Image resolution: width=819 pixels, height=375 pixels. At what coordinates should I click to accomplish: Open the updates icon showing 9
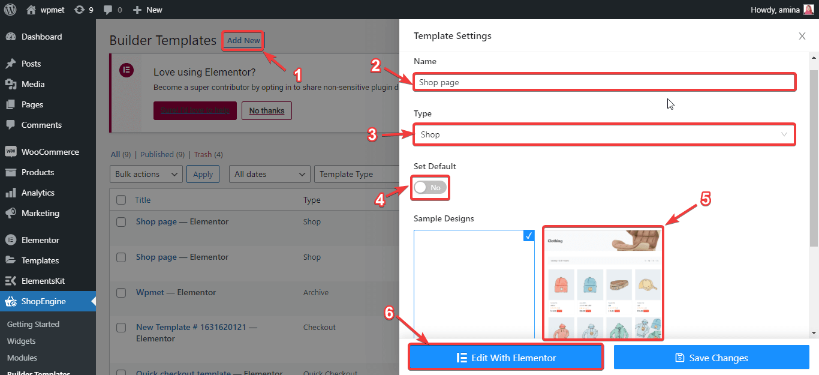(79, 10)
